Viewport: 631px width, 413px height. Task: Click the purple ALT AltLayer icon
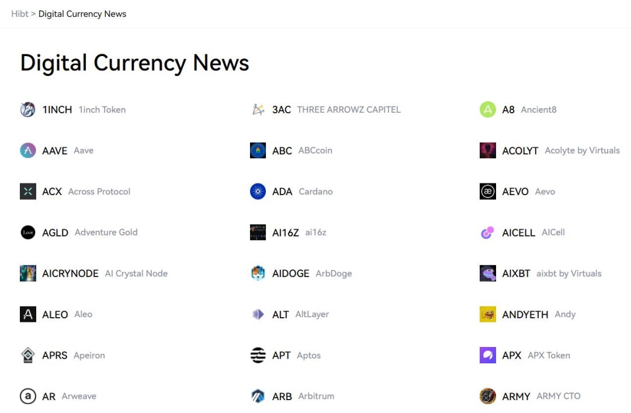point(258,314)
